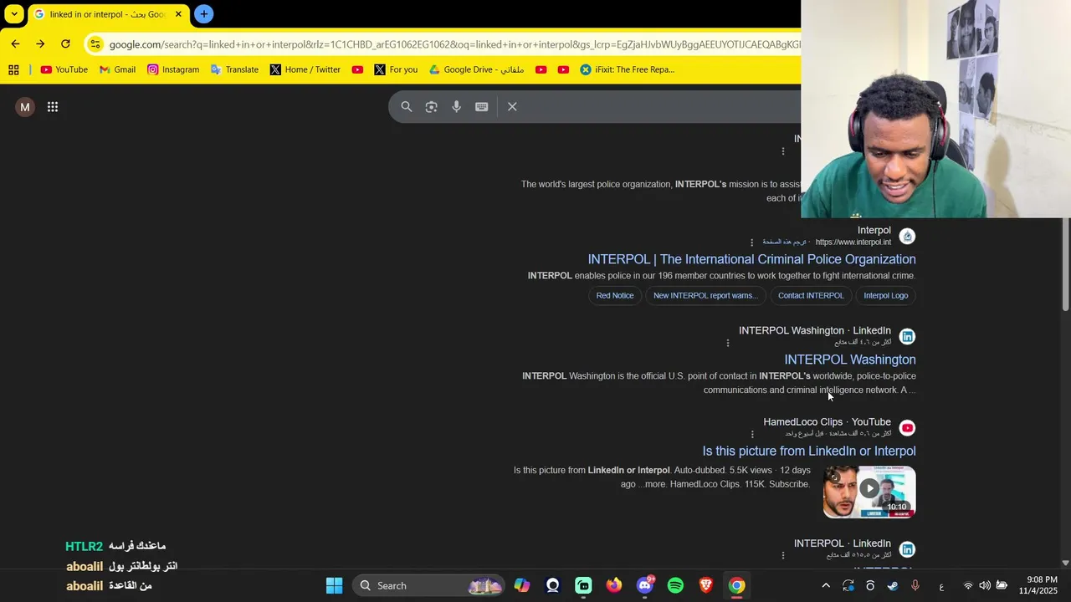This screenshot has width=1071, height=602.
Task: Open more options for the Interpol result
Action: click(x=751, y=242)
